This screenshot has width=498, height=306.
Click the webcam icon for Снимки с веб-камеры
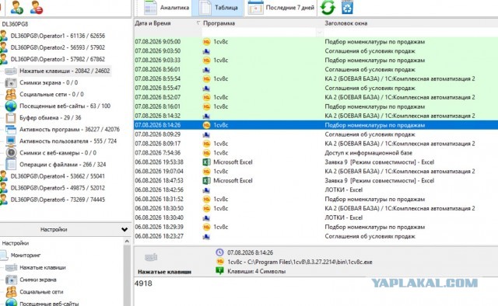tap(11, 153)
